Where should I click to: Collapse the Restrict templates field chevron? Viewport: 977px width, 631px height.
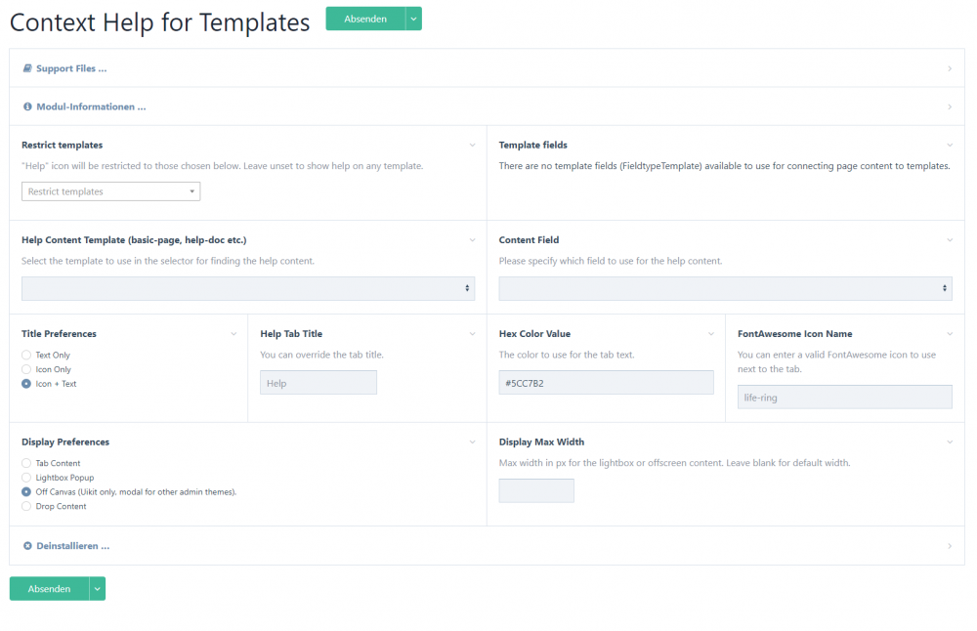[x=472, y=146]
